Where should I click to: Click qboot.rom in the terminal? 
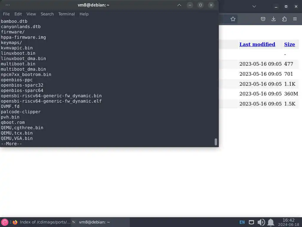pyautogui.click(x=13, y=122)
